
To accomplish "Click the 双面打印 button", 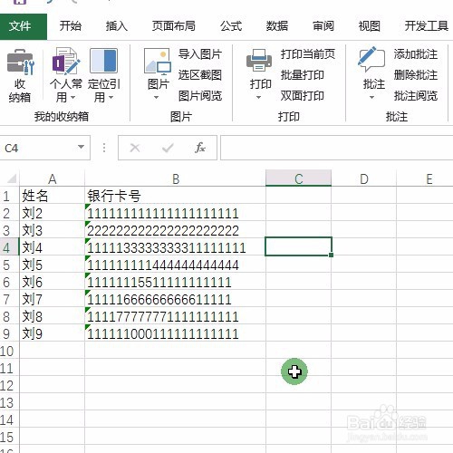I will point(303,96).
